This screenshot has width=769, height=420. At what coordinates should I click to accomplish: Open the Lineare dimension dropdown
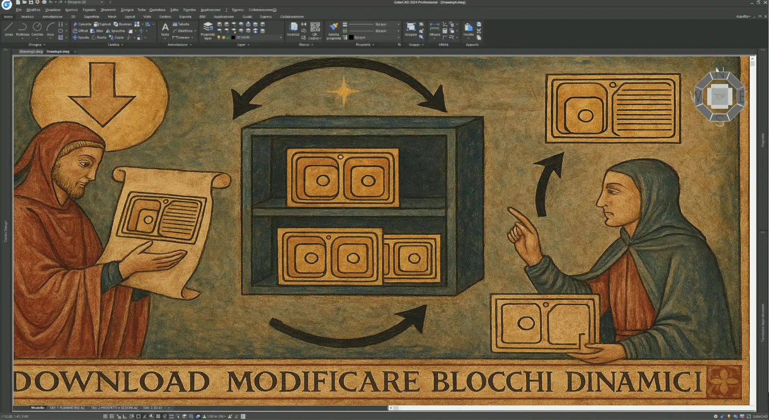pyautogui.click(x=192, y=38)
